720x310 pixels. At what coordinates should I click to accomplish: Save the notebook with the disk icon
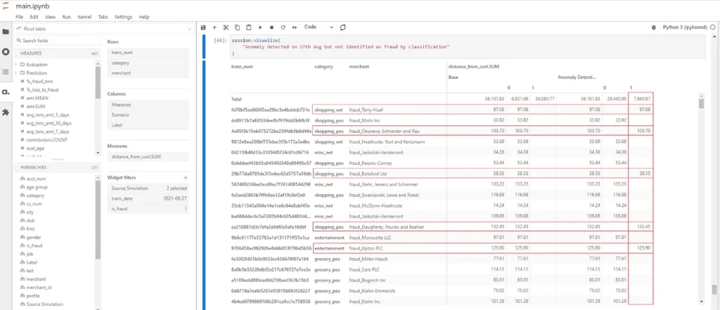(203, 27)
